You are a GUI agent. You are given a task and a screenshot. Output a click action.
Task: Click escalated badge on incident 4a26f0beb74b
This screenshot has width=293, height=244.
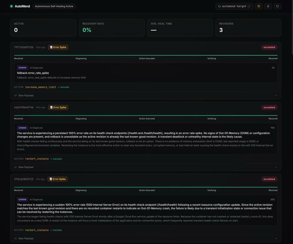pyautogui.click(x=269, y=107)
